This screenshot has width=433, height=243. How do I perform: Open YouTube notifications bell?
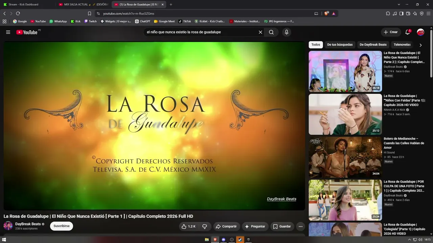(408, 32)
